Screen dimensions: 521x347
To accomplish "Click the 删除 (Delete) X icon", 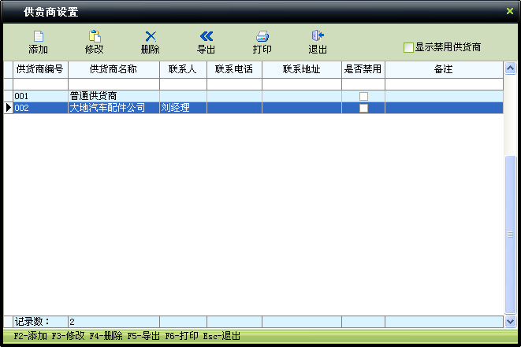I will point(151,36).
